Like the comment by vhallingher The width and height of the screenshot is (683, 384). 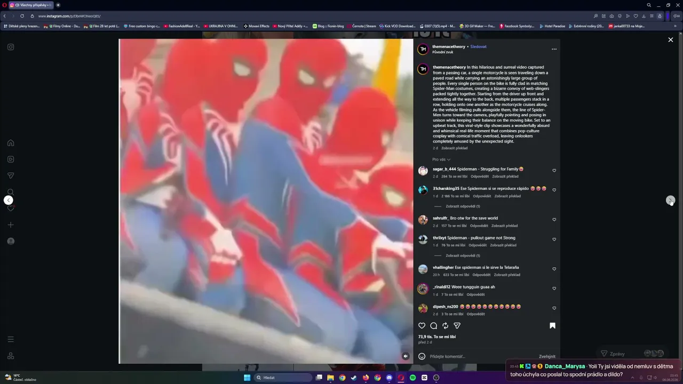554,269
